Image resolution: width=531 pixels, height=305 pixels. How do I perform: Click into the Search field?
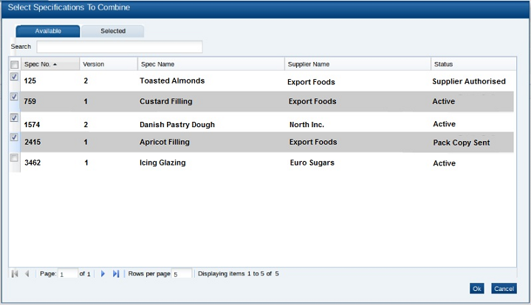tap(119, 47)
